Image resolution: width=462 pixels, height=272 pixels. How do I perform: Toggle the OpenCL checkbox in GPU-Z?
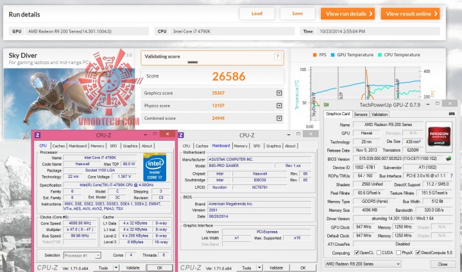click(357, 253)
